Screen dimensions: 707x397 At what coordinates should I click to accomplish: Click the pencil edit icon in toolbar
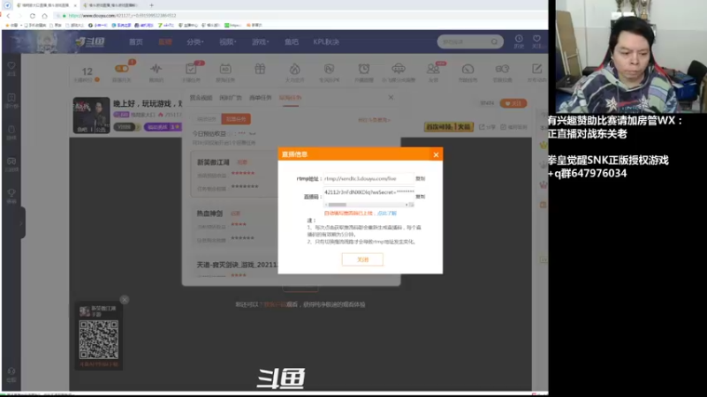536,69
